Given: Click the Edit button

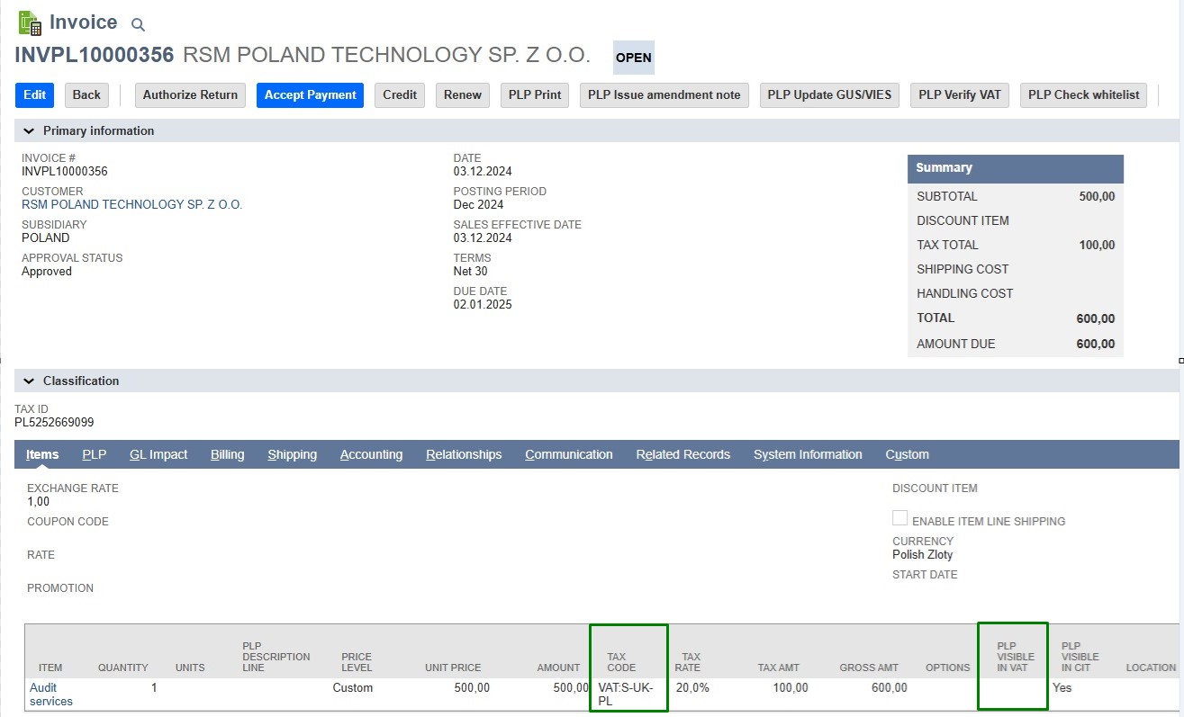Looking at the screenshot, I should (34, 94).
